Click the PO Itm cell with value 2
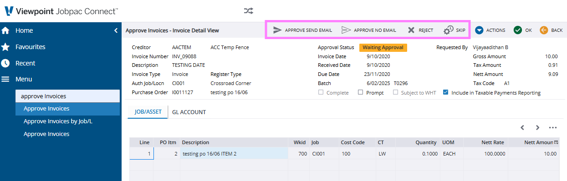The height and width of the screenshot is (181, 567). tap(167, 154)
